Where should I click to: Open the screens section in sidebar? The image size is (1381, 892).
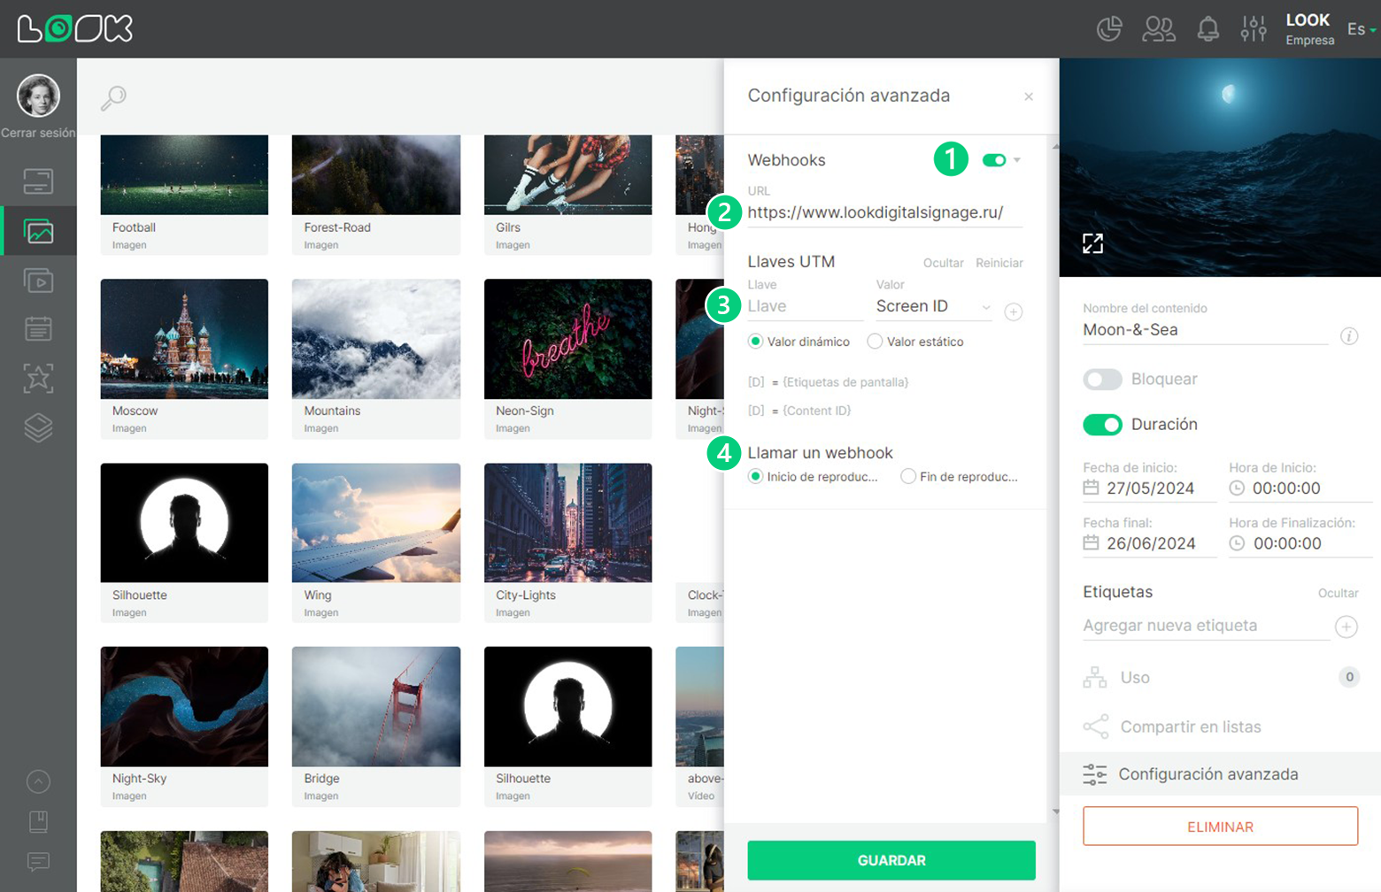click(x=38, y=181)
